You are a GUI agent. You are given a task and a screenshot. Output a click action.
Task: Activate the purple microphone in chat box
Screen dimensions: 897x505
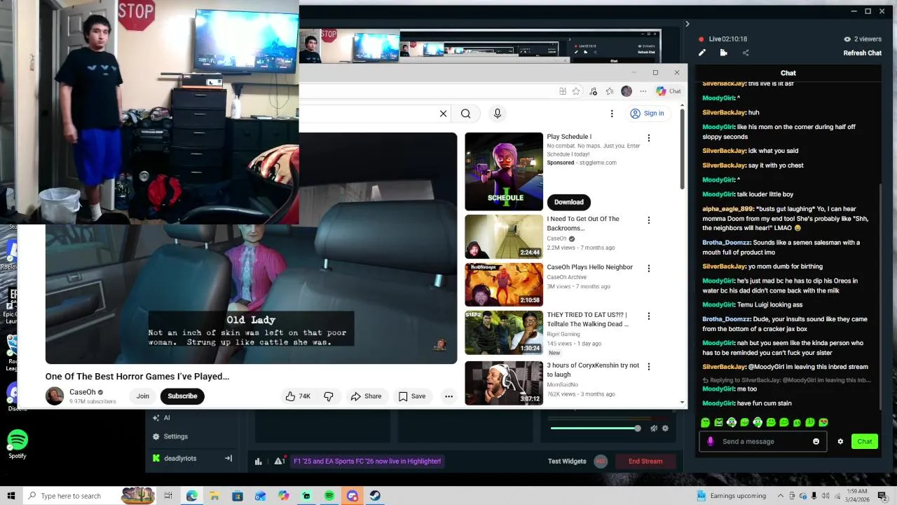710,441
